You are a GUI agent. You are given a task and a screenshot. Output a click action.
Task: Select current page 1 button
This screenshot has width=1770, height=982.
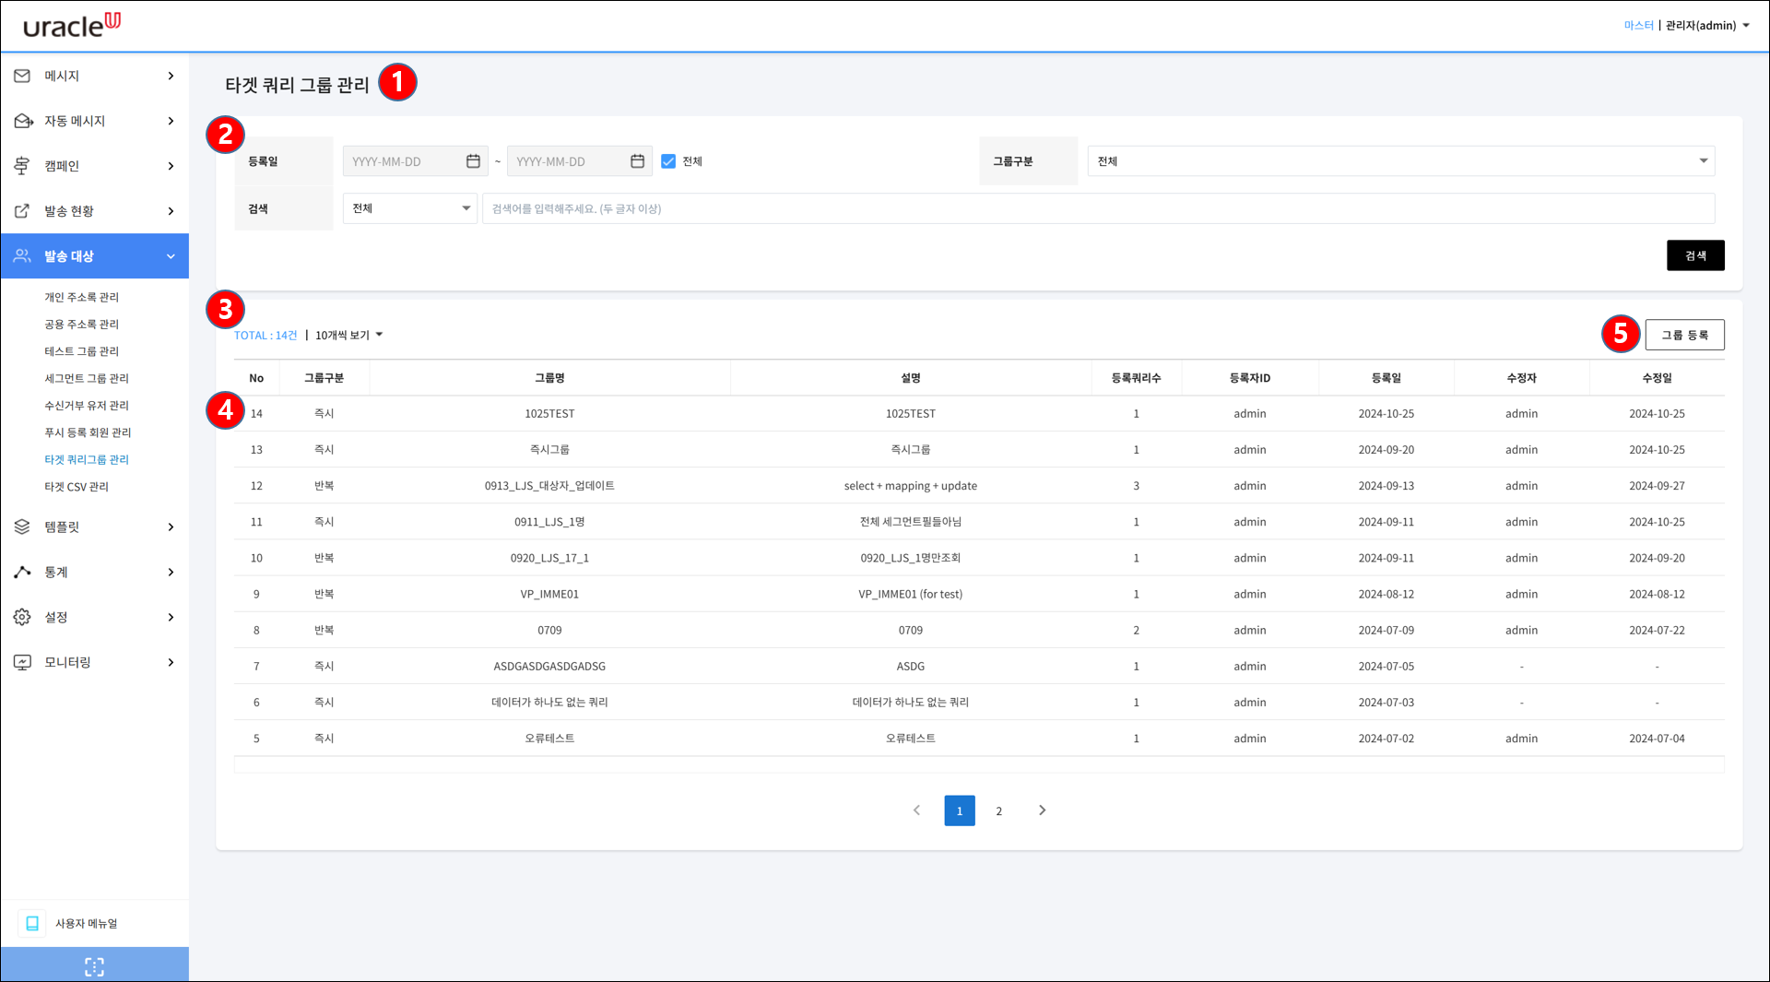[x=960, y=810]
